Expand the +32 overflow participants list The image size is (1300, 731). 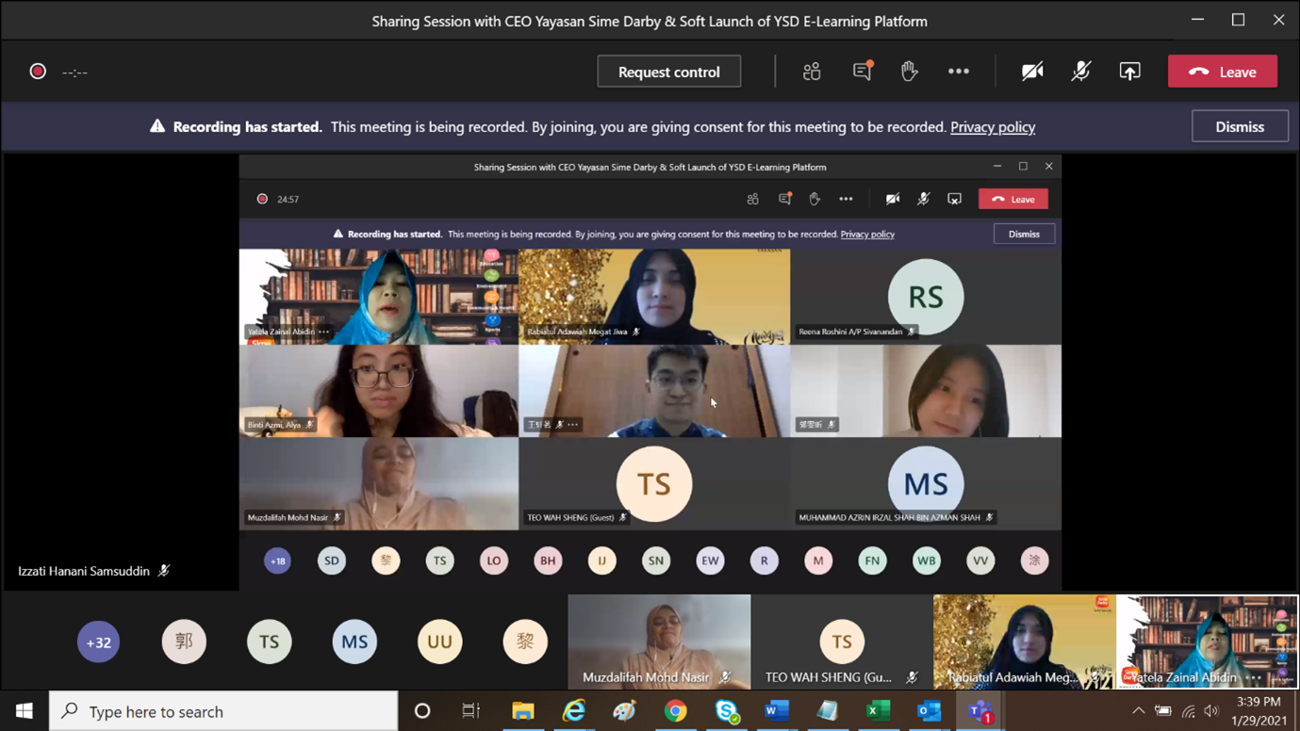click(98, 642)
